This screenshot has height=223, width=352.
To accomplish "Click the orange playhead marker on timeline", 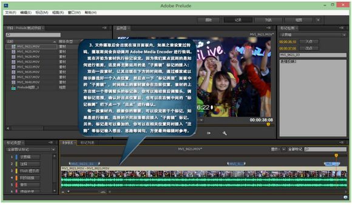I will (336, 156).
